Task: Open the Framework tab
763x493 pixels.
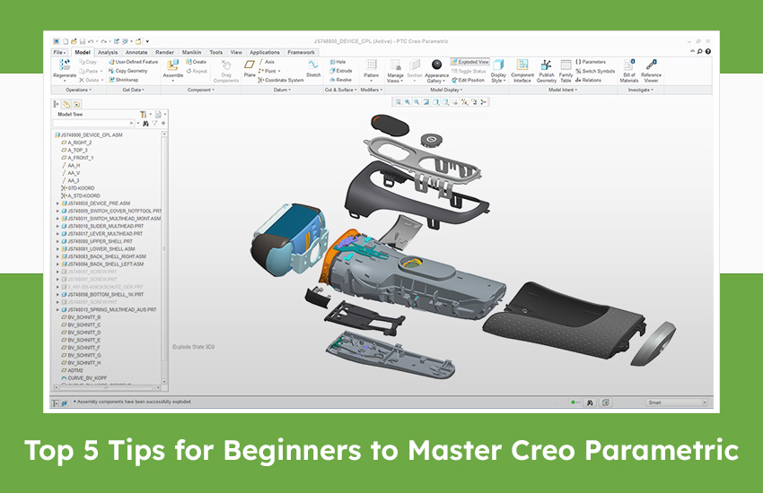Action: pyautogui.click(x=301, y=53)
